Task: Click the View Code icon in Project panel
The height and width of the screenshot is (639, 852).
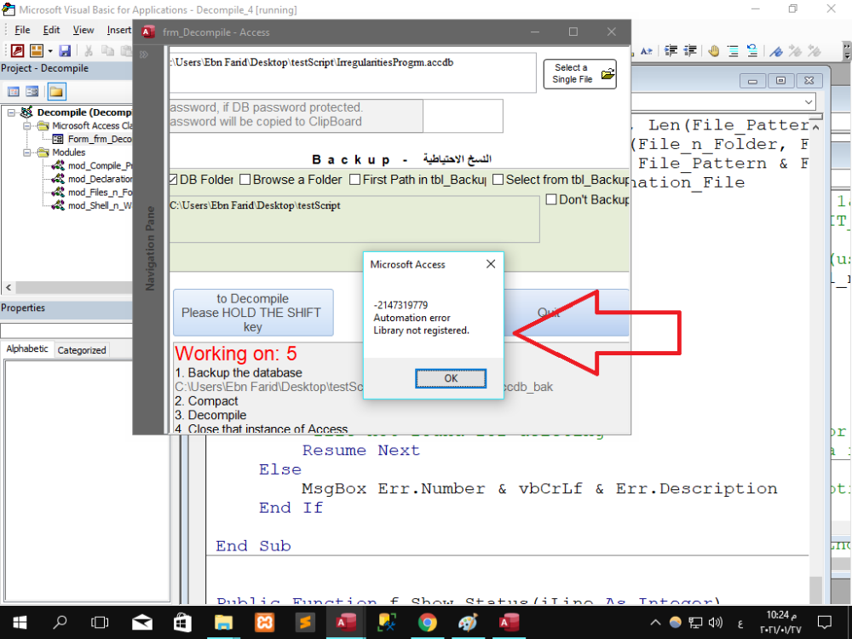Action: click(x=14, y=91)
